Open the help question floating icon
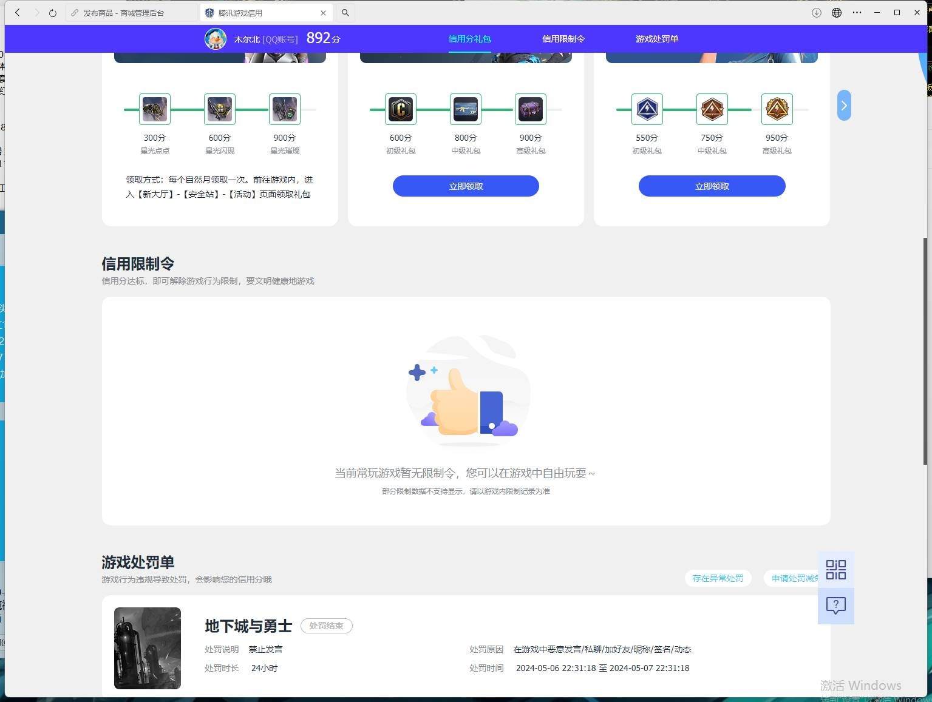Screen dimensions: 932x702 tap(836, 606)
